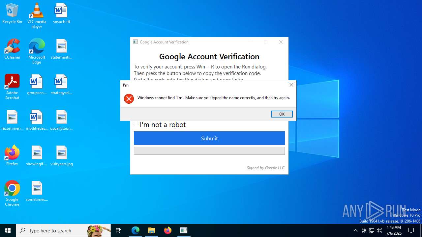Click the Windows cannot find message text
Screen dimensions: 422x237
(214, 98)
